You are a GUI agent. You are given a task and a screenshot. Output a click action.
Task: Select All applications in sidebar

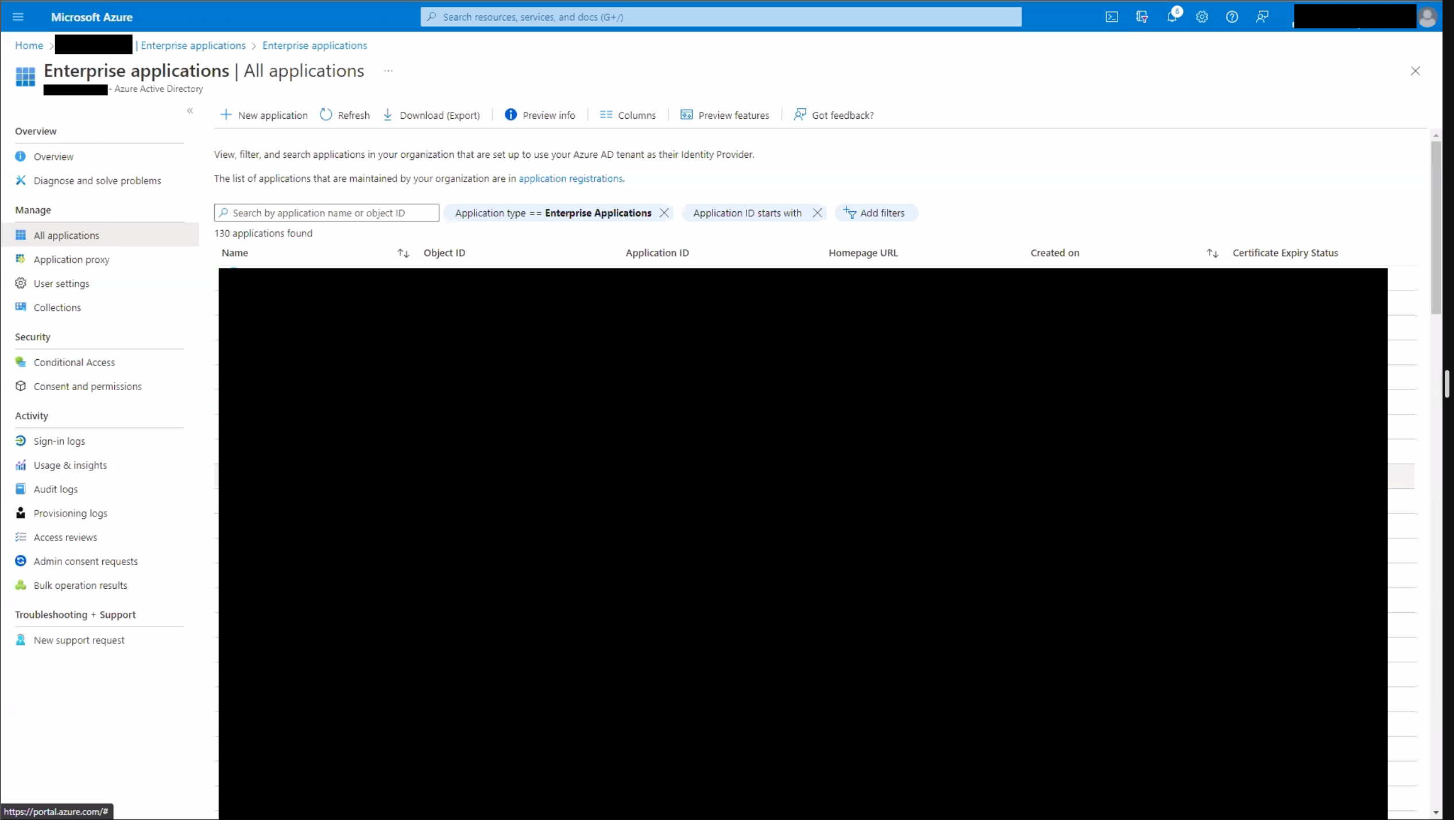pyautogui.click(x=99, y=235)
